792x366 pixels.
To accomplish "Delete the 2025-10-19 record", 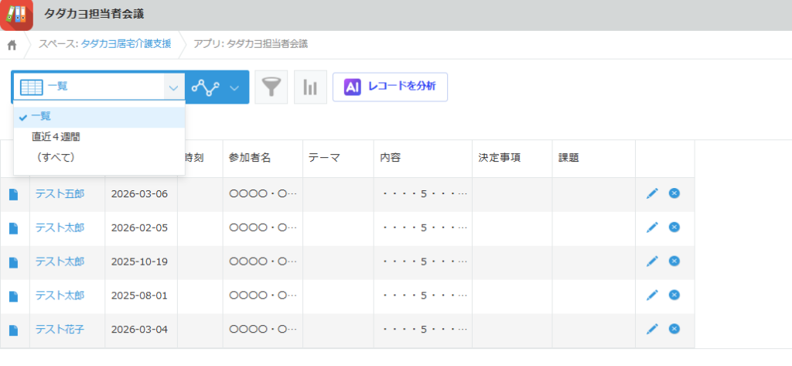I will [x=674, y=262].
